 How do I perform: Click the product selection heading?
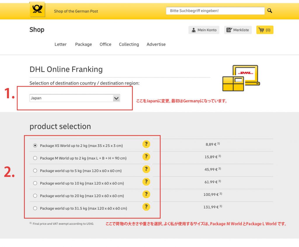(60, 126)
